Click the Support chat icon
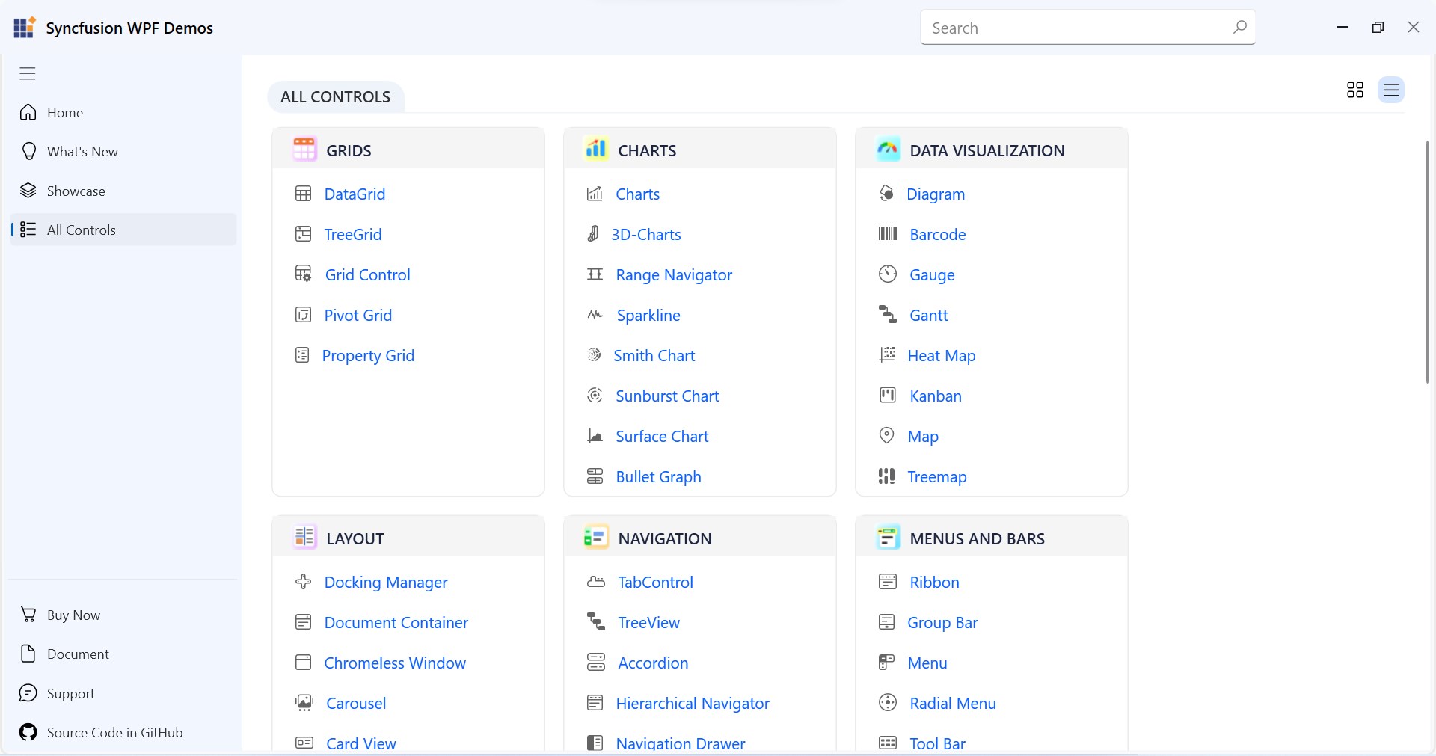The width and height of the screenshot is (1436, 756). pyautogui.click(x=28, y=693)
